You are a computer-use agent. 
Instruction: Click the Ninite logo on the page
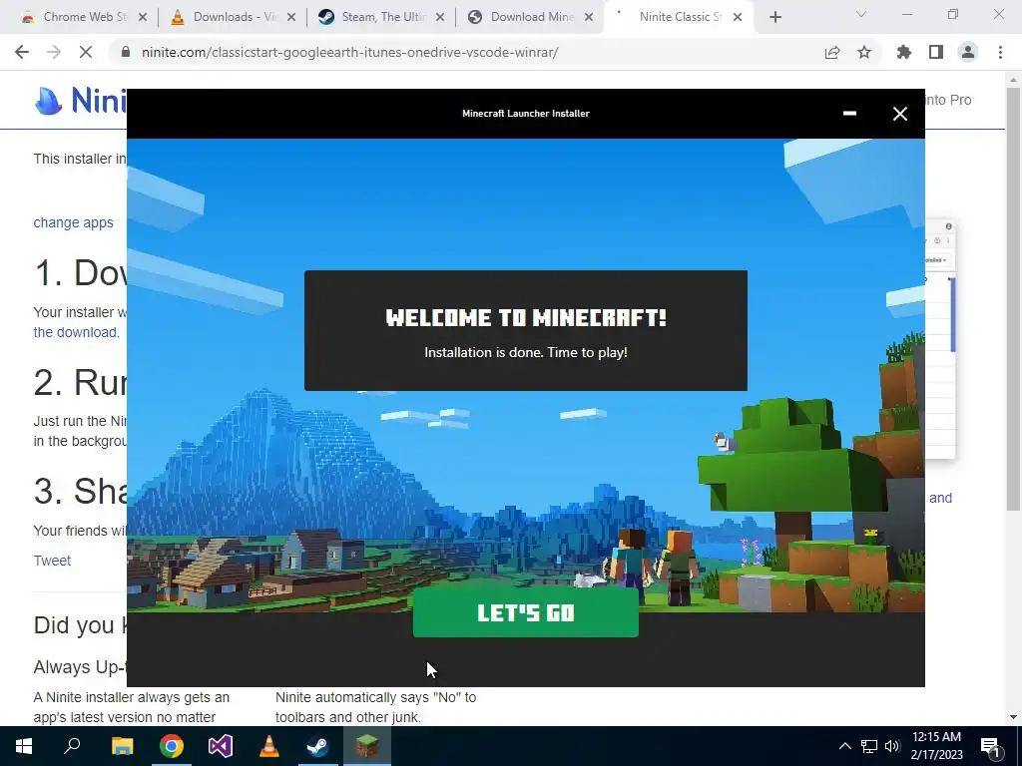[x=80, y=101]
